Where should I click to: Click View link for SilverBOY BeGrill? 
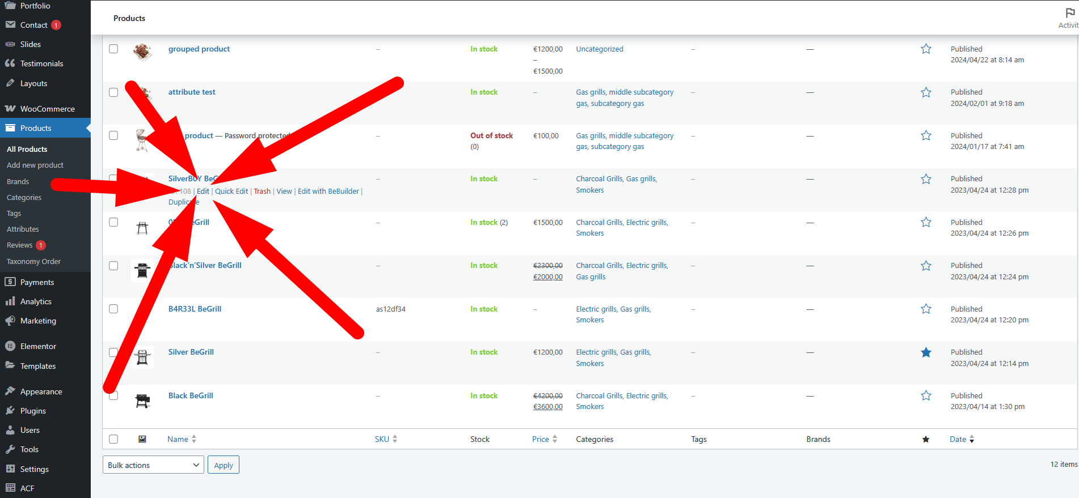[284, 191]
